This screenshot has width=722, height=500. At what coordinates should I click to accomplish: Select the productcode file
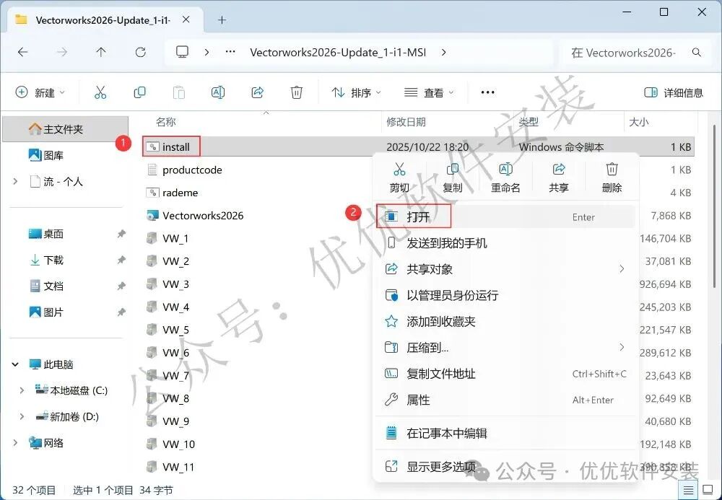pos(192,170)
